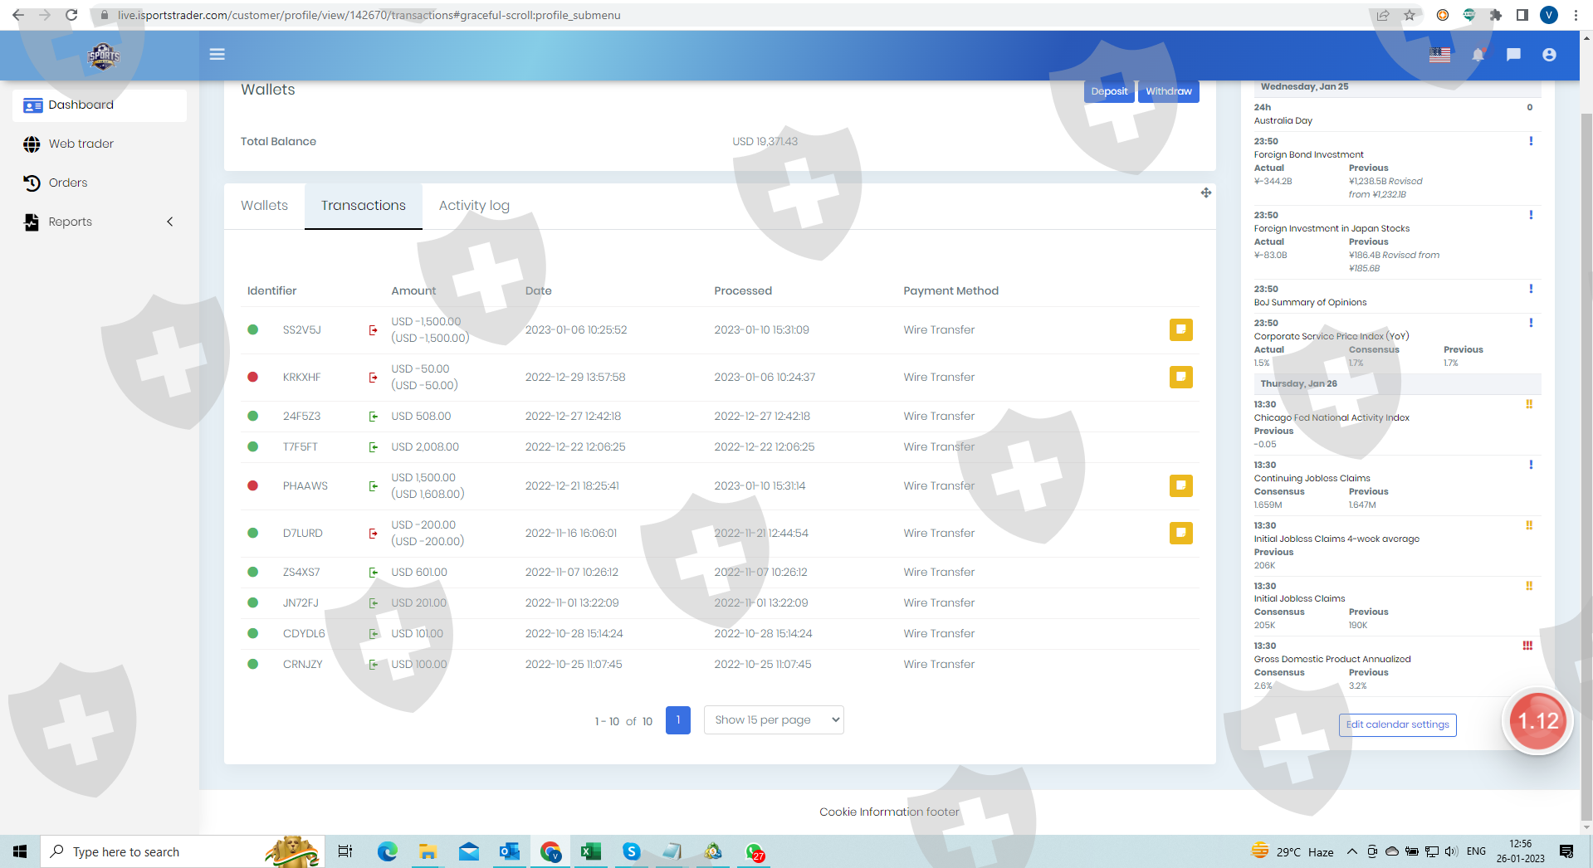
Task: Click the US flag language icon
Action: 1439,55
